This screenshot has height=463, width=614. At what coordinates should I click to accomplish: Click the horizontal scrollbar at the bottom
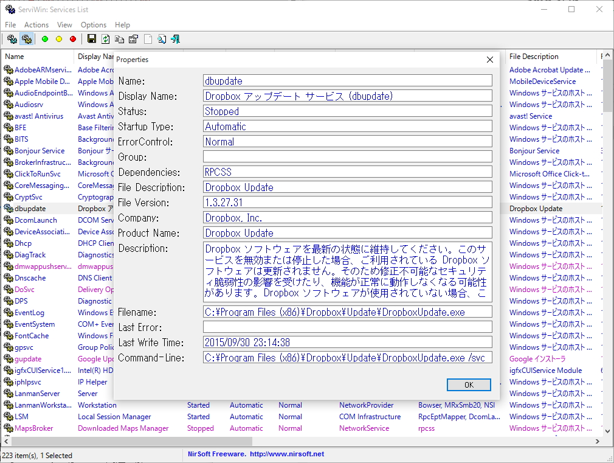tap(182, 440)
